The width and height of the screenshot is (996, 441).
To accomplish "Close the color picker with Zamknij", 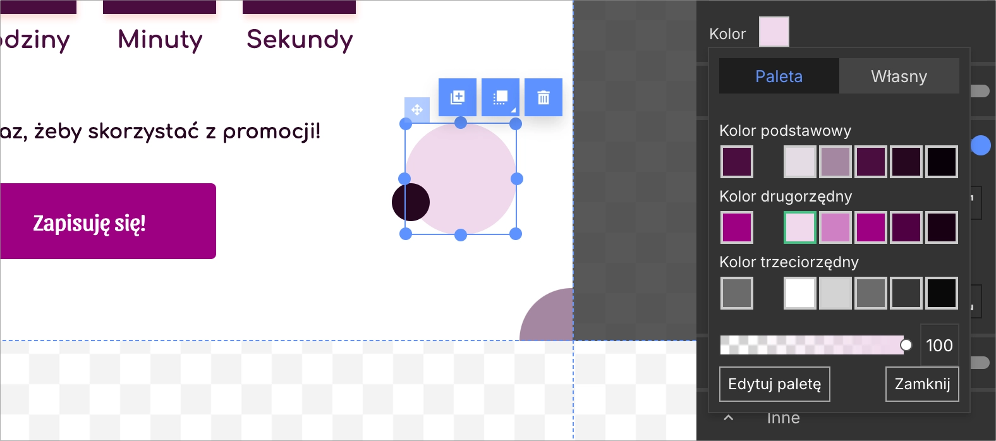I will 922,384.
